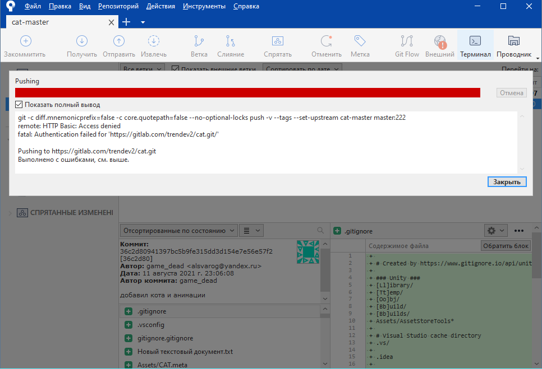
Task: Open the Репозиторий menu
Action: 118,7
